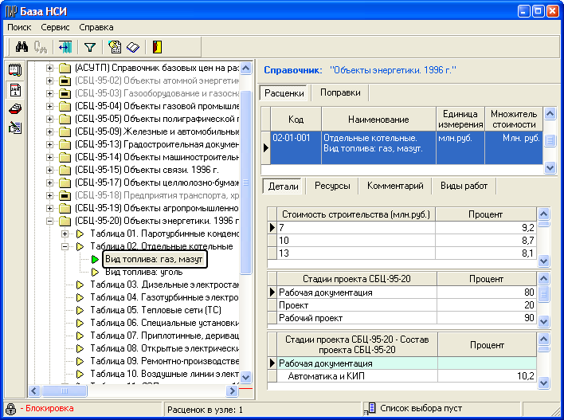564x420 pixels.
Task: Click the Наименование column header
Action: pyautogui.click(x=378, y=119)
